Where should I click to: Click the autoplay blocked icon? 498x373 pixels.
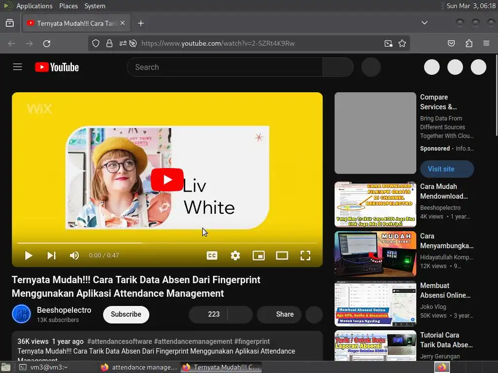click(133, 43)
